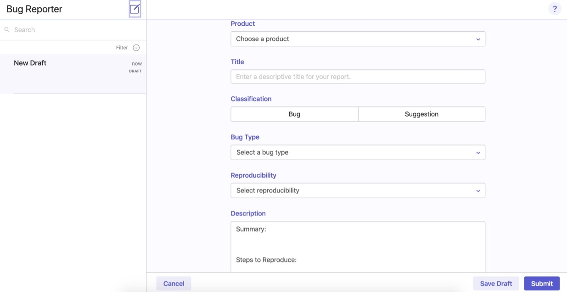This screenshot has height=292, width=567.
Task: Click the Summary line in description
Action: [251, 229]
